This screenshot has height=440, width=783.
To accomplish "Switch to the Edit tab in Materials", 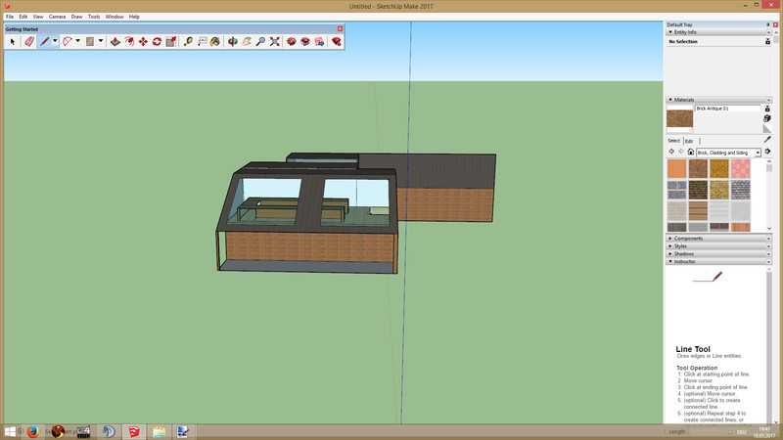I will point(689,141).
